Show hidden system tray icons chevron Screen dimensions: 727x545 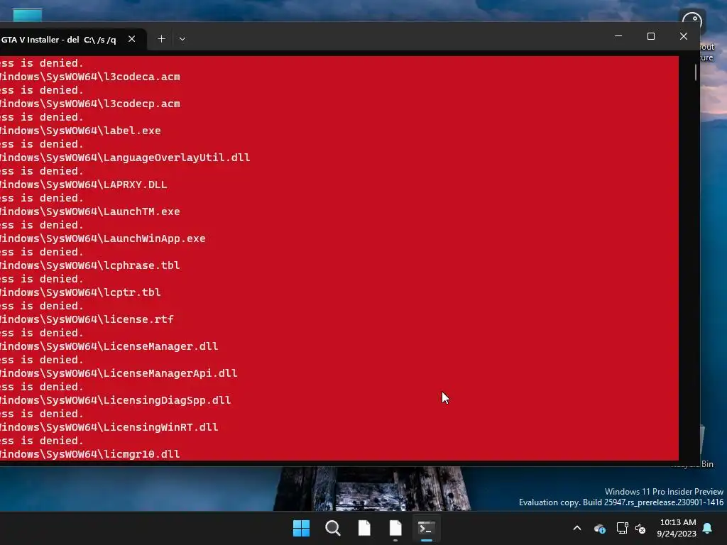pos(577,528)
